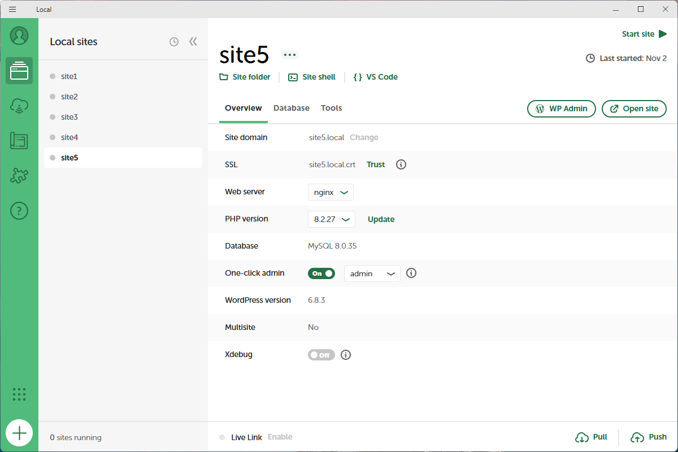Turn off One-click admin toggle

point(321,273)
